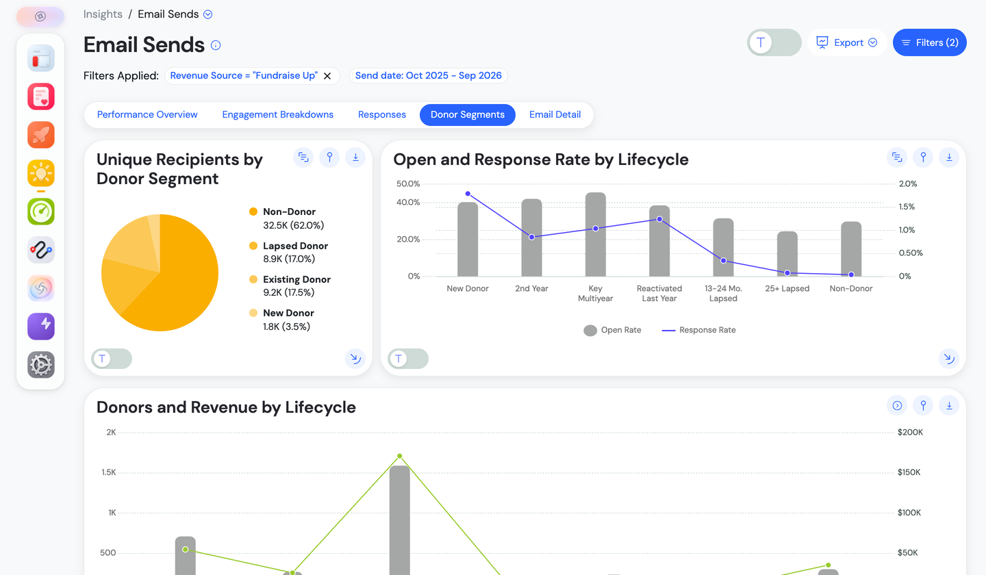The height and width of the screenshot is (575, 986).
Task: Open the Export dropdown menu
Action: [x=847, y=42]
